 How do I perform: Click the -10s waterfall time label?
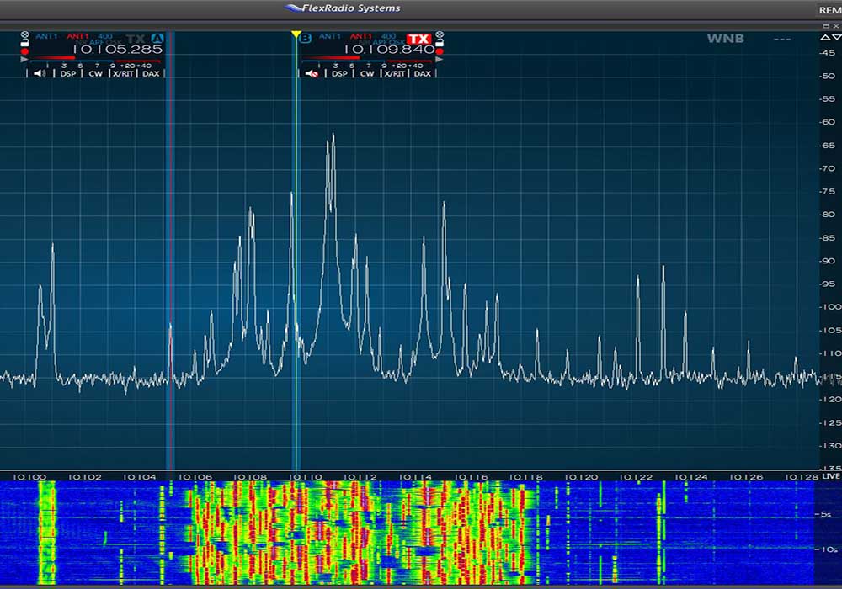(x=828, y=549)
